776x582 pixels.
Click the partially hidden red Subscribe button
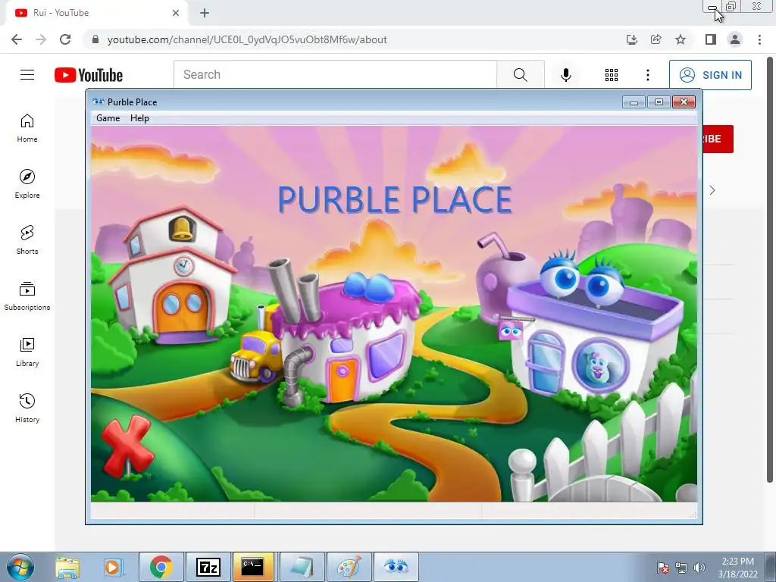(718, 139)
